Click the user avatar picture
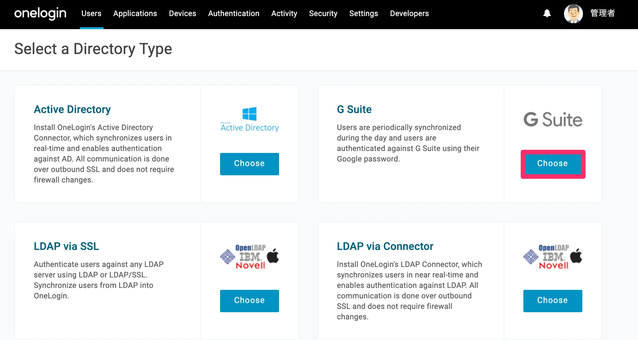This screenshot has width=638, height=340. pos(573,13)
